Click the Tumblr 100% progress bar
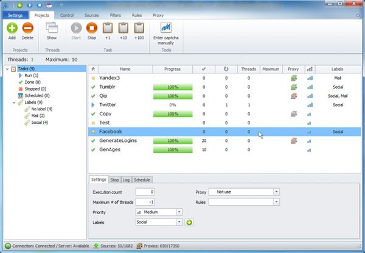 pos(172,87)
